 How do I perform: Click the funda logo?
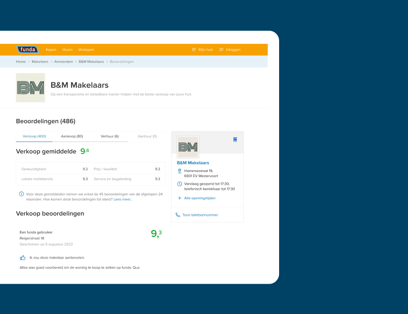[x=28, y=49]
